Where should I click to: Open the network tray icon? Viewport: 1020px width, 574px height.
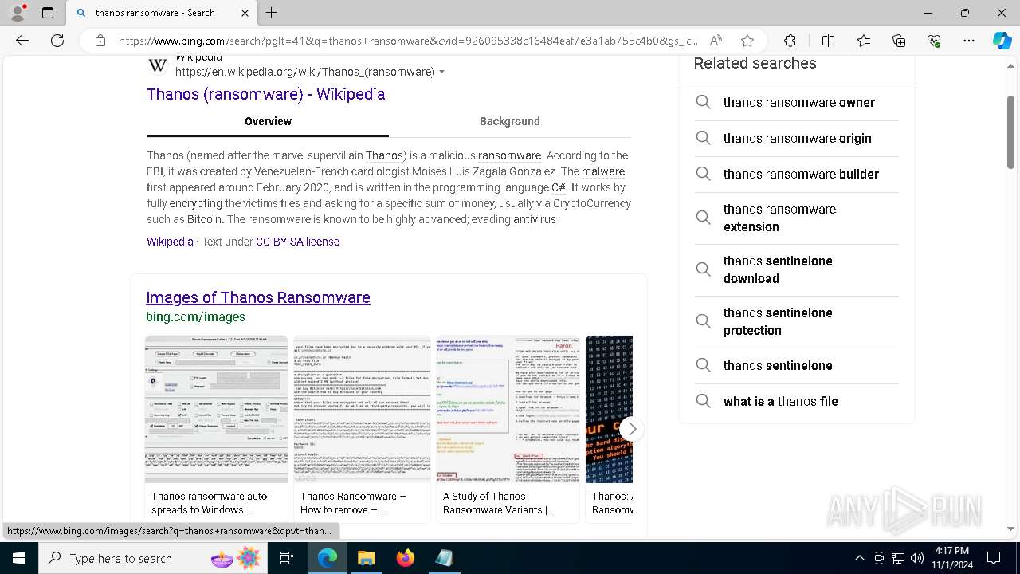pyautogui.click(x=898, y=558)
